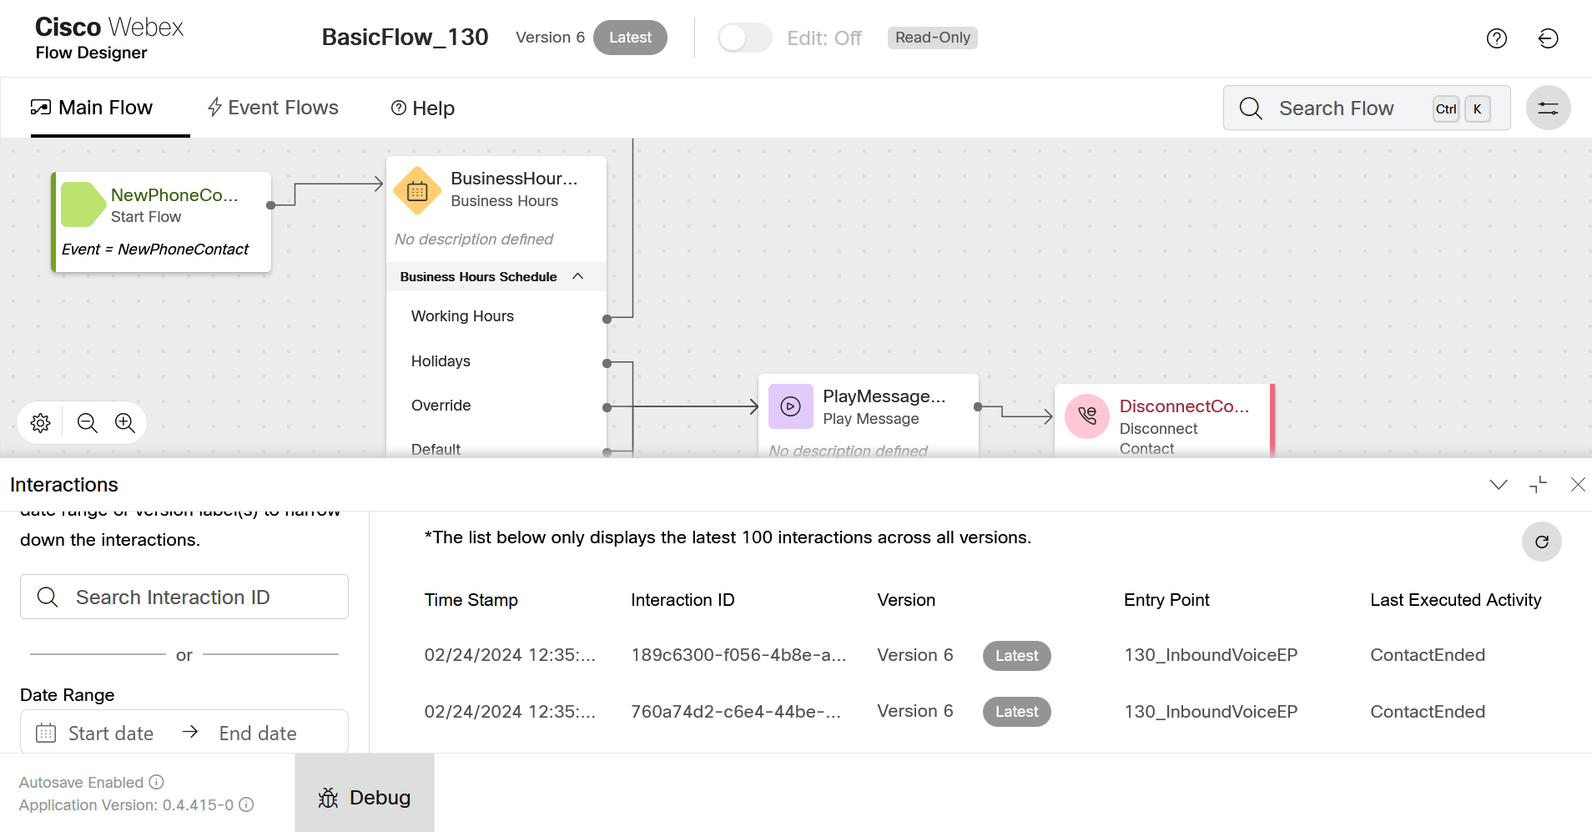Click the Search Interaction ID field
This screenshot has height=832, width=1592.
(184, 597)
